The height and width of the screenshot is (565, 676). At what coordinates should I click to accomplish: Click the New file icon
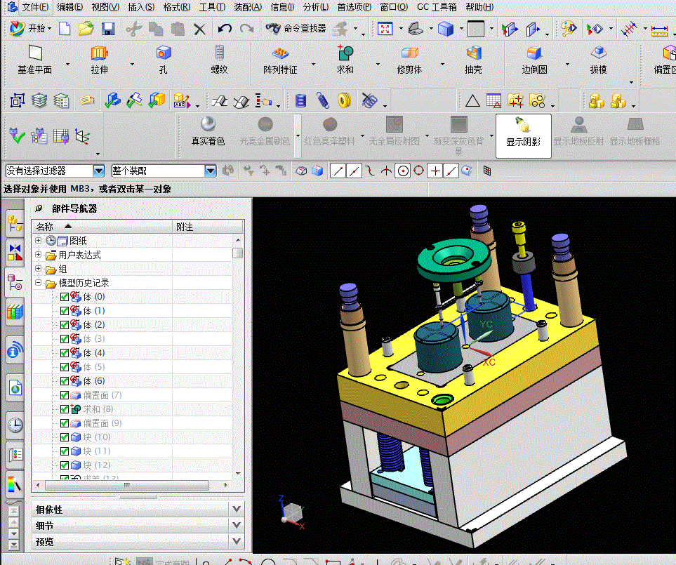point(65,29)
